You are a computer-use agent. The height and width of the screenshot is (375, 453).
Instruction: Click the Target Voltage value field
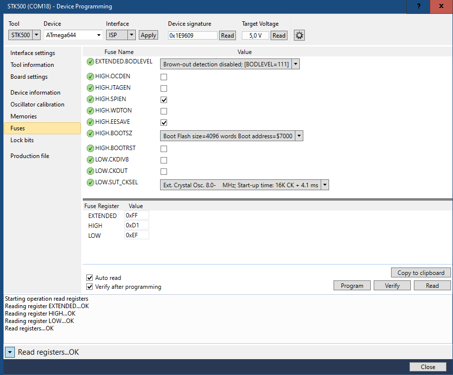pyautogui.click(x=255, y=36)
